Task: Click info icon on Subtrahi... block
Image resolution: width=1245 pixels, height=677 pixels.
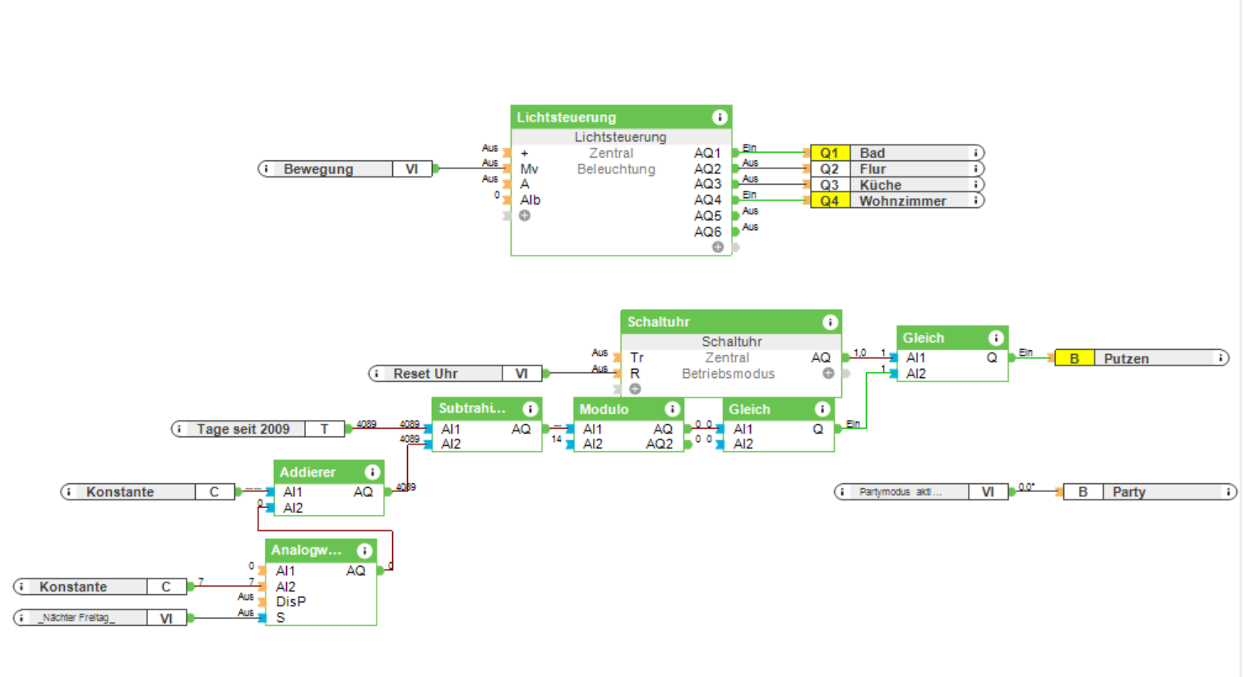Action: tap(530, 408)
